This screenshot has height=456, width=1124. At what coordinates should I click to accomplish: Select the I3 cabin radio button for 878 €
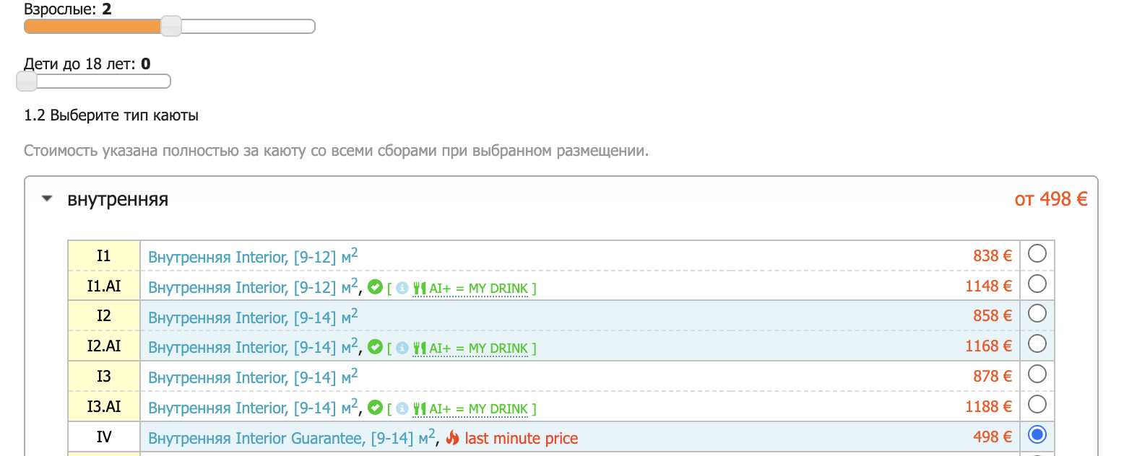[x=1037, y=374]
